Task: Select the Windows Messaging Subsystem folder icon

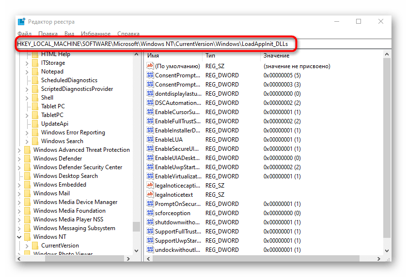Action: click(27, 228)
